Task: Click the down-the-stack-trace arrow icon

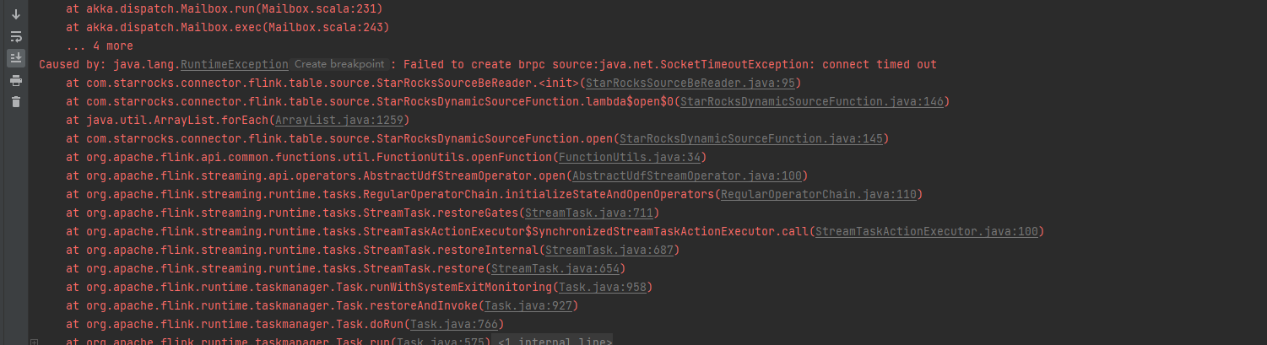Action: [15, 14]
